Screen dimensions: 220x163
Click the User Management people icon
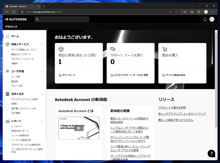[8, 71]
